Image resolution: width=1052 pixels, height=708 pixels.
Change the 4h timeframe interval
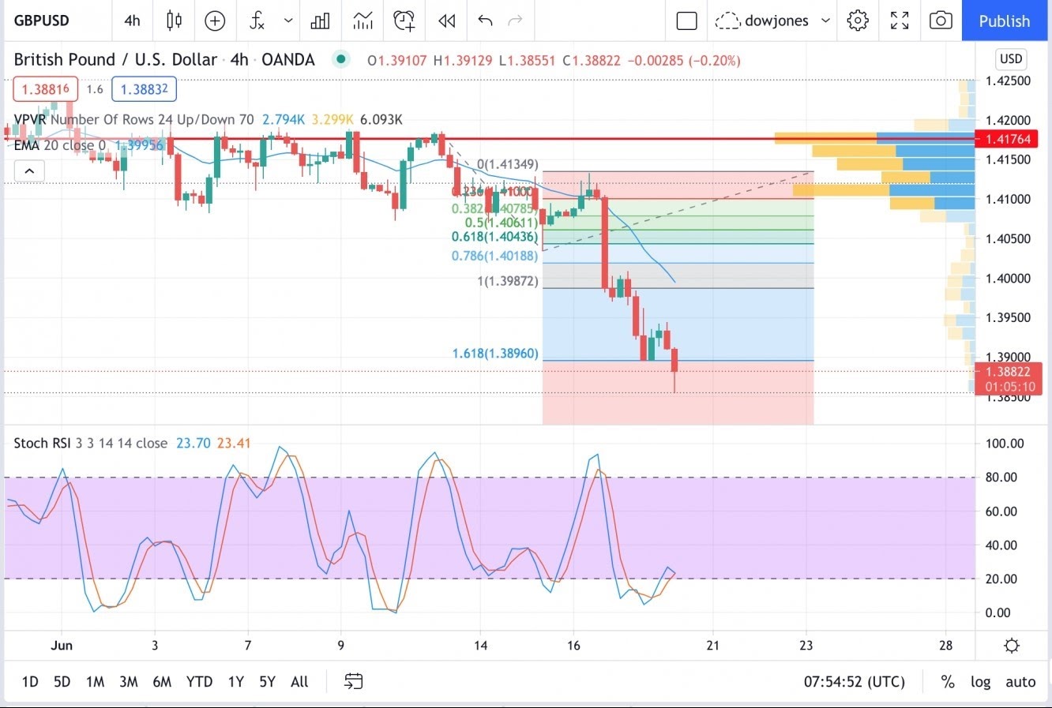(x=132, y=21)
